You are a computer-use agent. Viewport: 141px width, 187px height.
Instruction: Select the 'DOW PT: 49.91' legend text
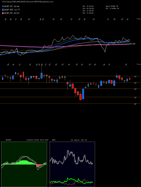click(12, 13)
